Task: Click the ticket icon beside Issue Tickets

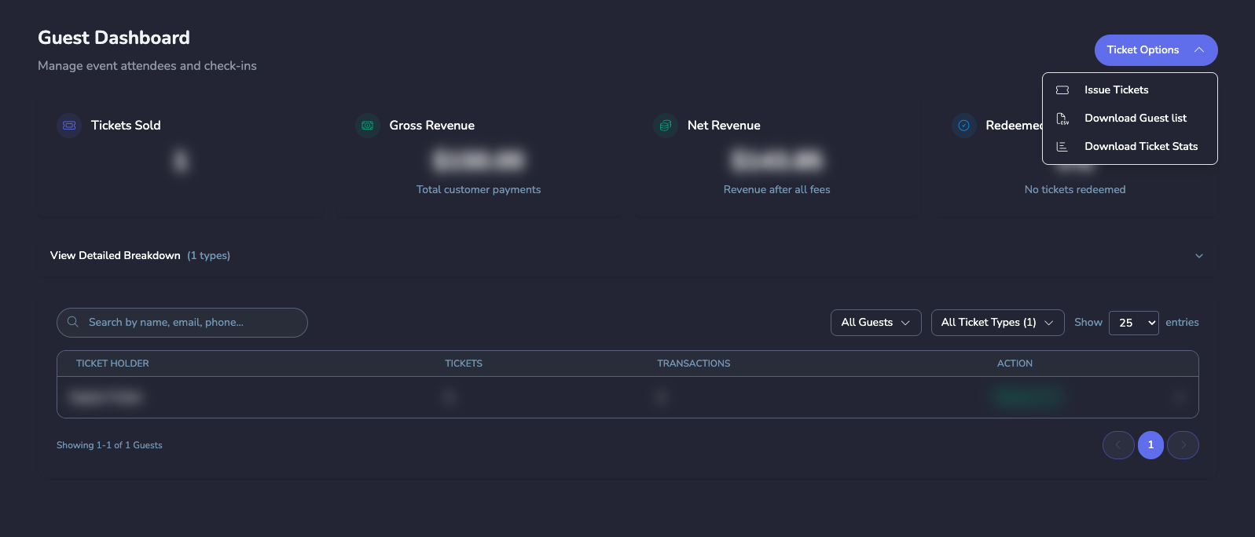Action: (x=1062, y=90)
